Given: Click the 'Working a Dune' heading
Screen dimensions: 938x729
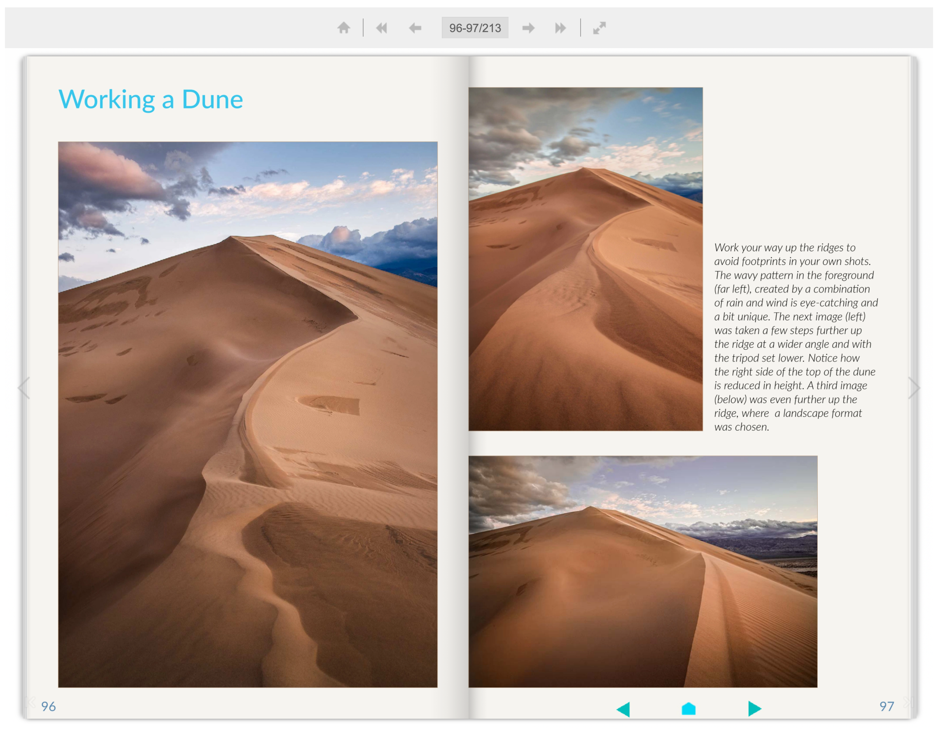Looking at the screenshot, I should coord(151,100).
